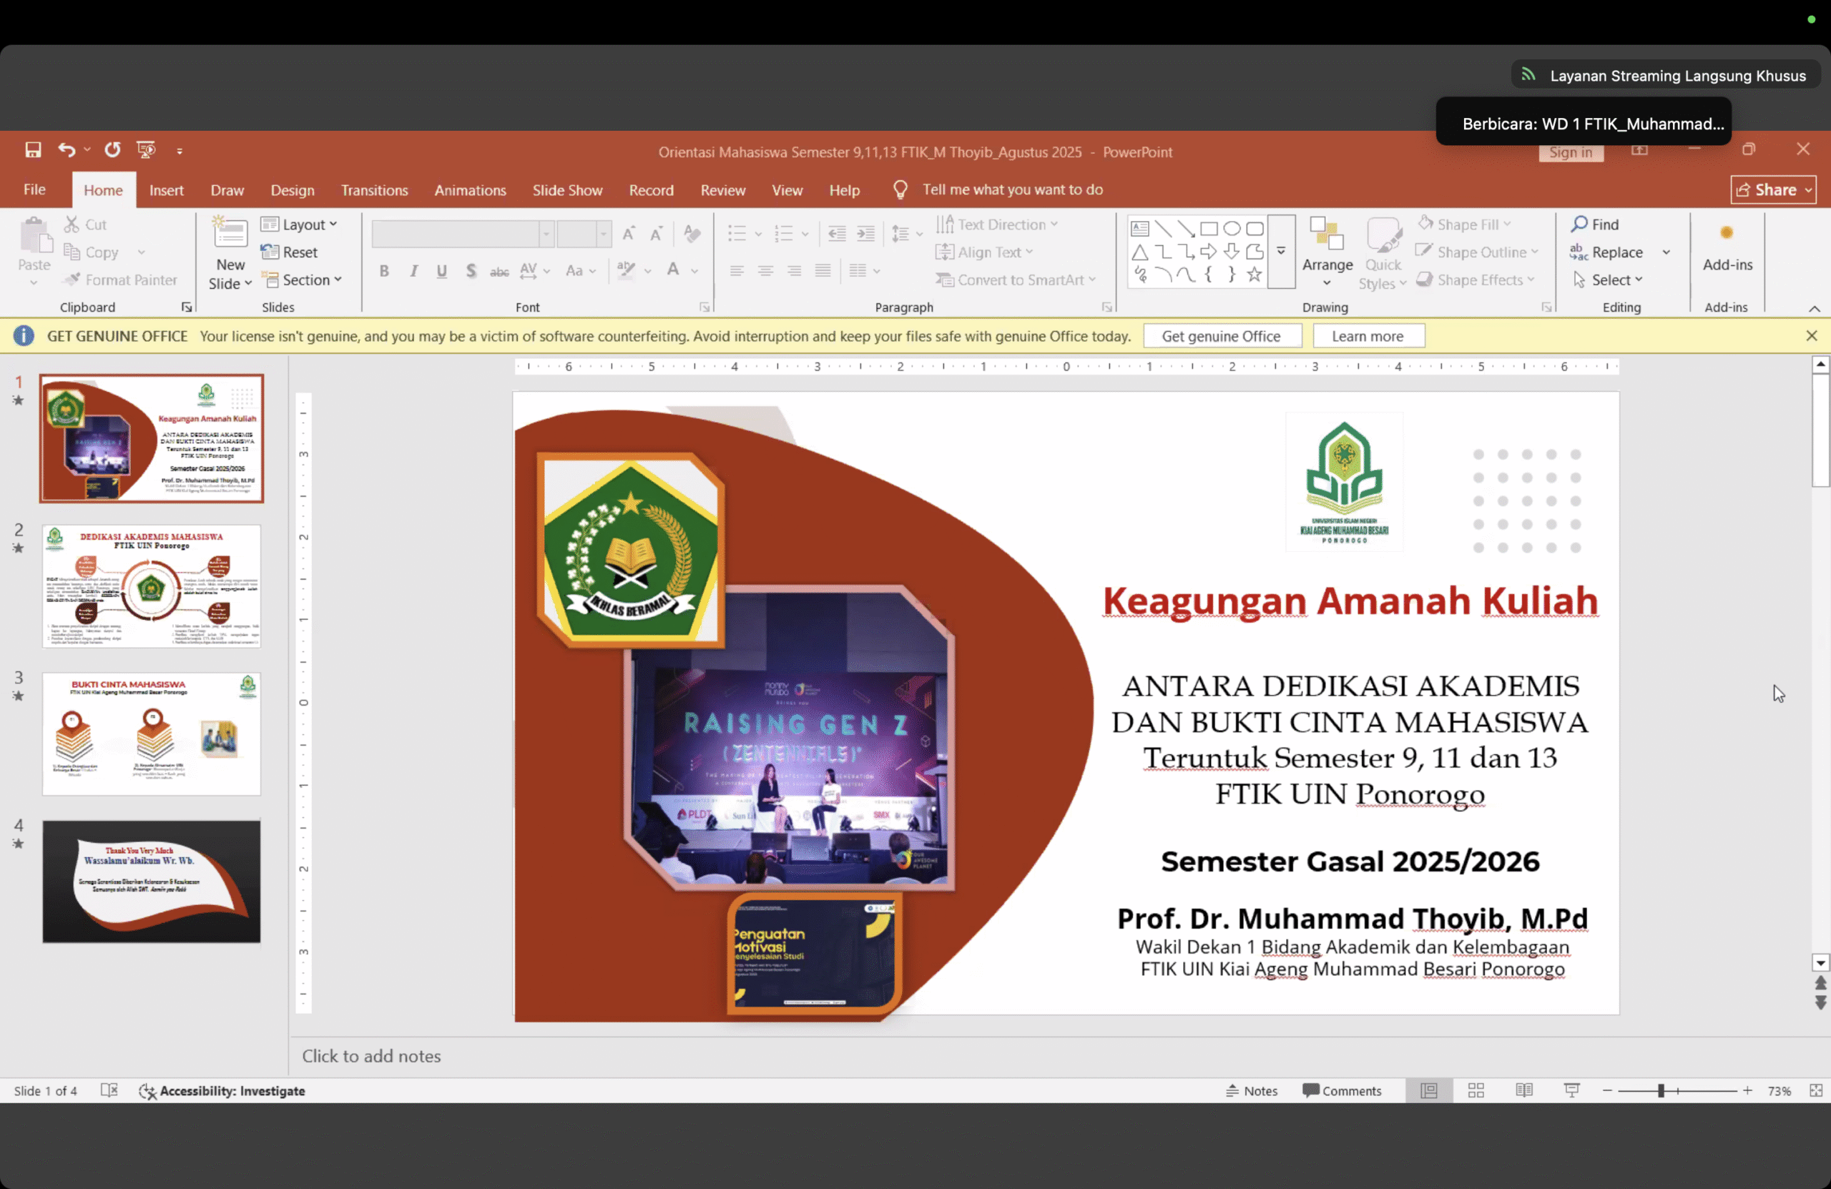Click the New Slide icon
Viewport: 1831px width, 1189px height.
[230, 232]
